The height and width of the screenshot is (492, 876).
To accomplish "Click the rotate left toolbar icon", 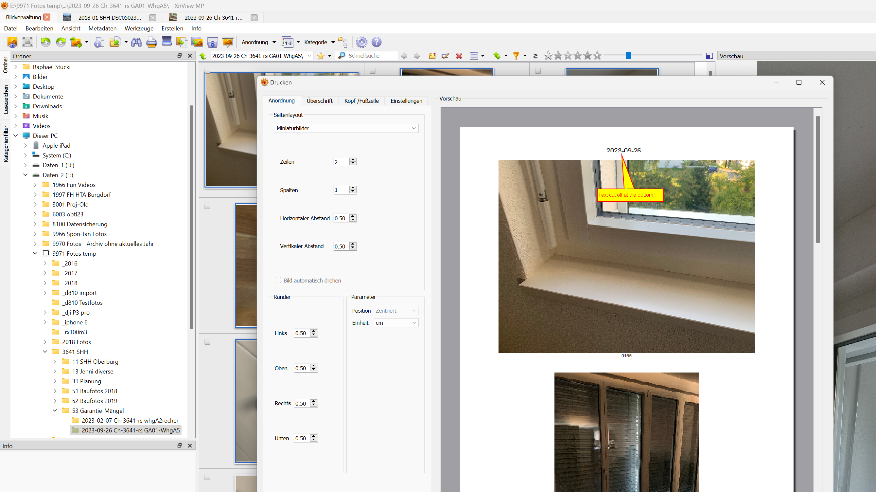I will [45, 42].
